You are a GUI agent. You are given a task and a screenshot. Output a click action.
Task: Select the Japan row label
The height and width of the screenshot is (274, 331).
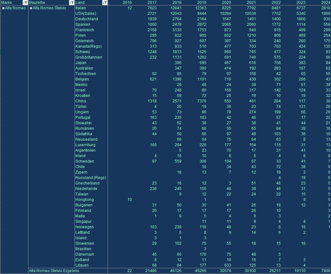[81, 63]
